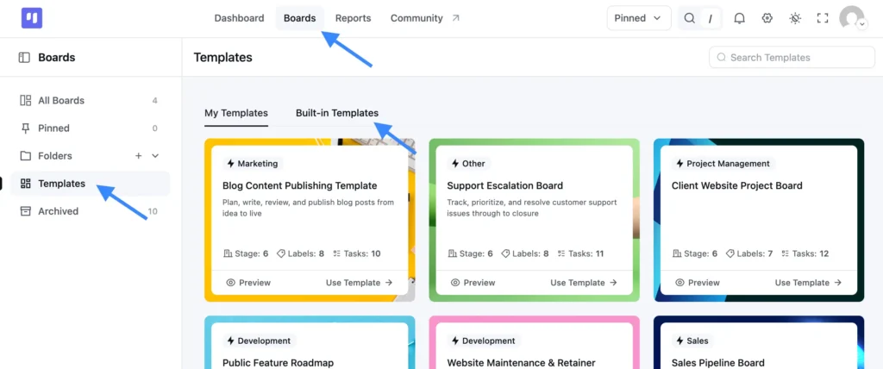Viewport: 883px width, 369px height.
Task: Open settings gear icon in header
Action: tap(767, 18)
